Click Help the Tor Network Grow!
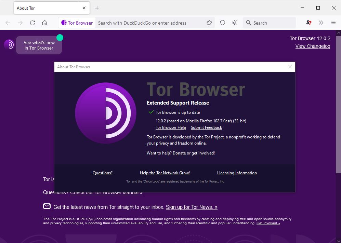 (165, 173)
